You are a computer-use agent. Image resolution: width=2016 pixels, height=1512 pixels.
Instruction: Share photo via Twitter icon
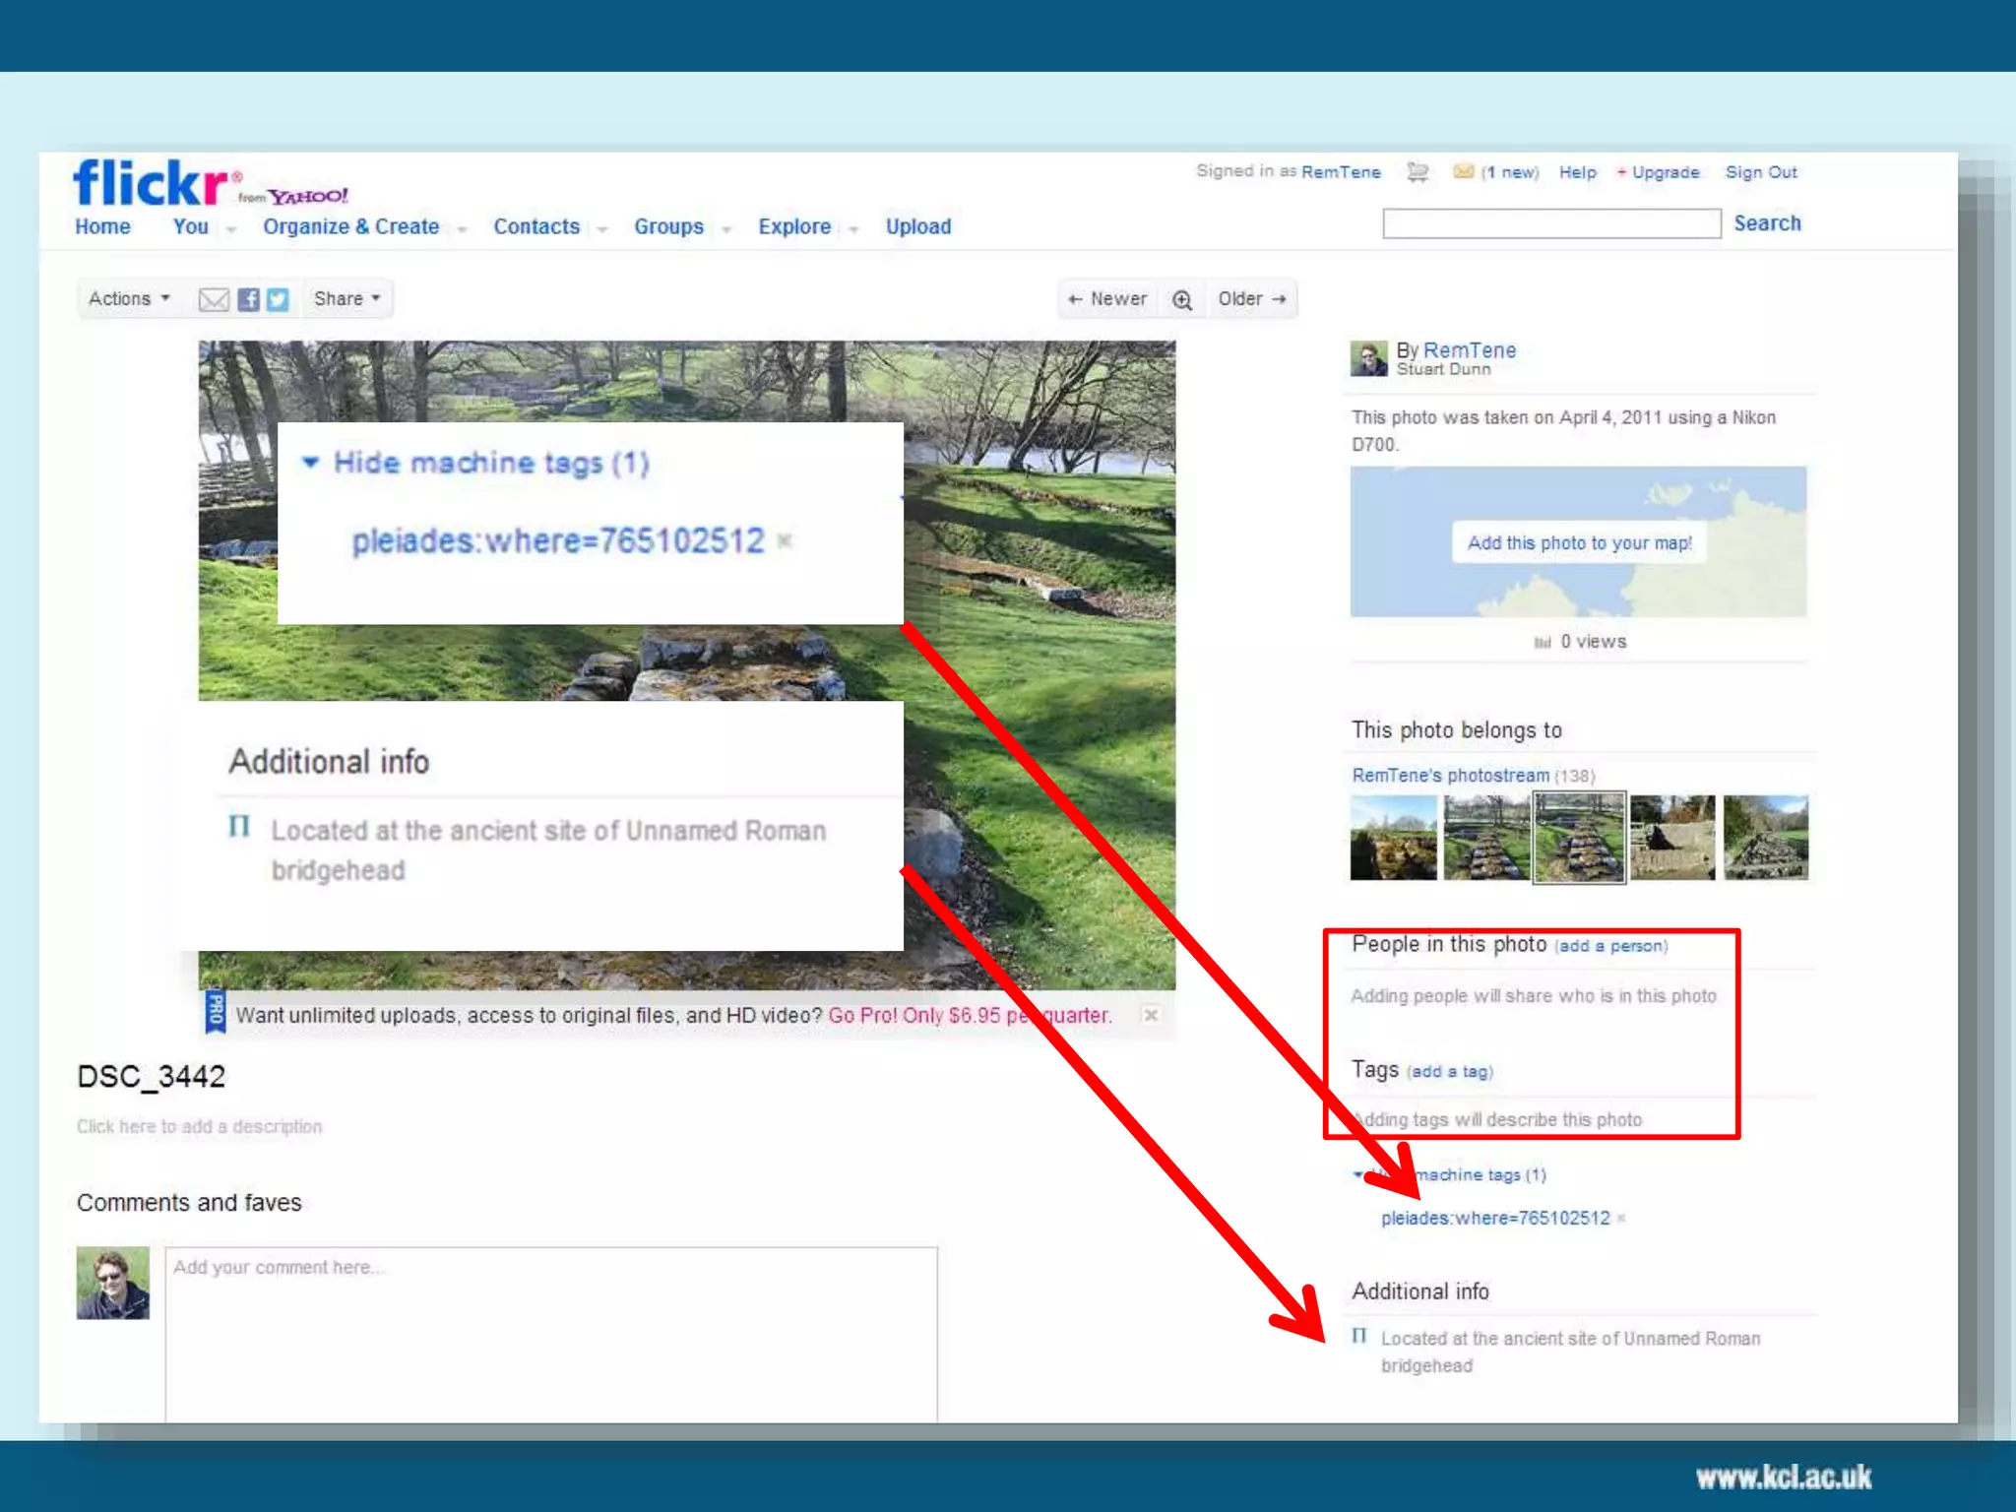tap(279, 299)
